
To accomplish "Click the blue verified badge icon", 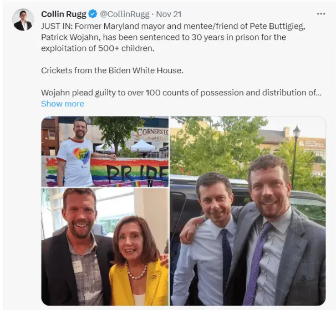I will click(93, 14).
